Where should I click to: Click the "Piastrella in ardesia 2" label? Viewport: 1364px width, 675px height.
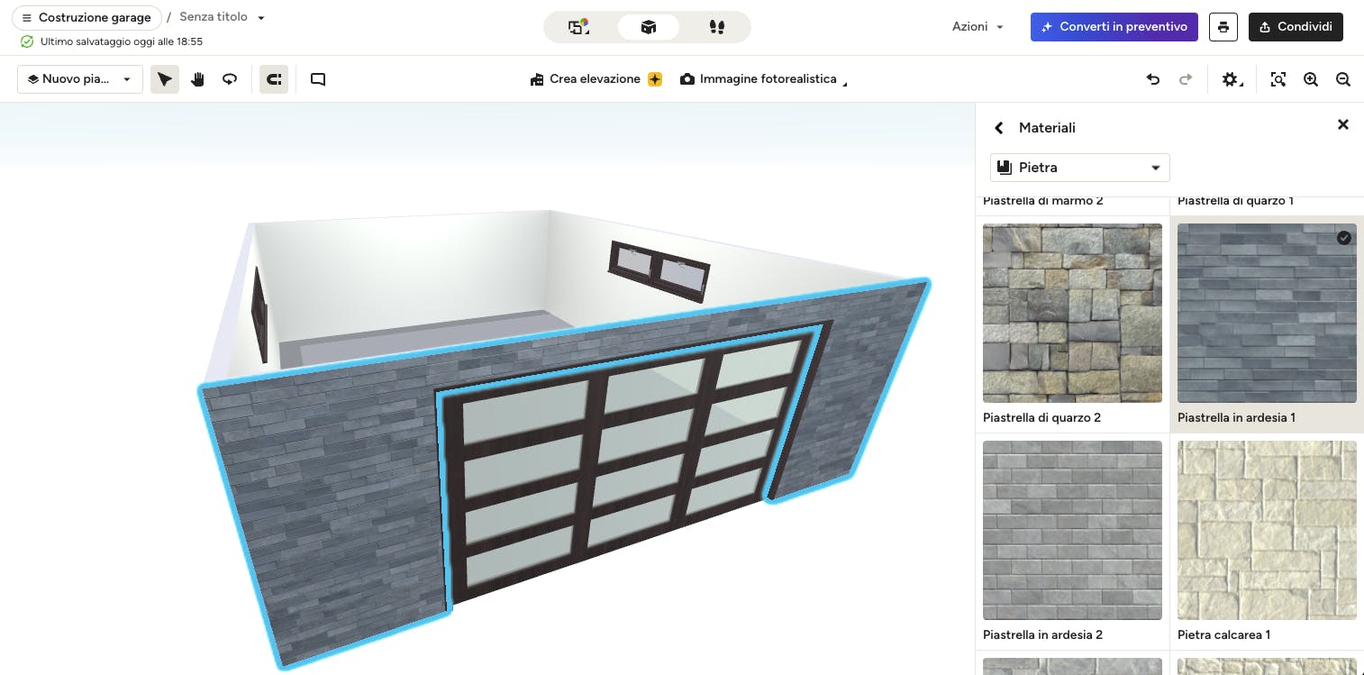[1043, 635]
